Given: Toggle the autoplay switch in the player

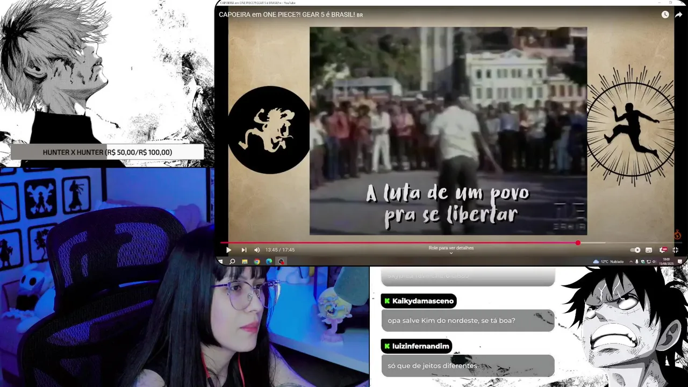Looking at the screenshot, I should pyautogui.click(x=635, y=250).
